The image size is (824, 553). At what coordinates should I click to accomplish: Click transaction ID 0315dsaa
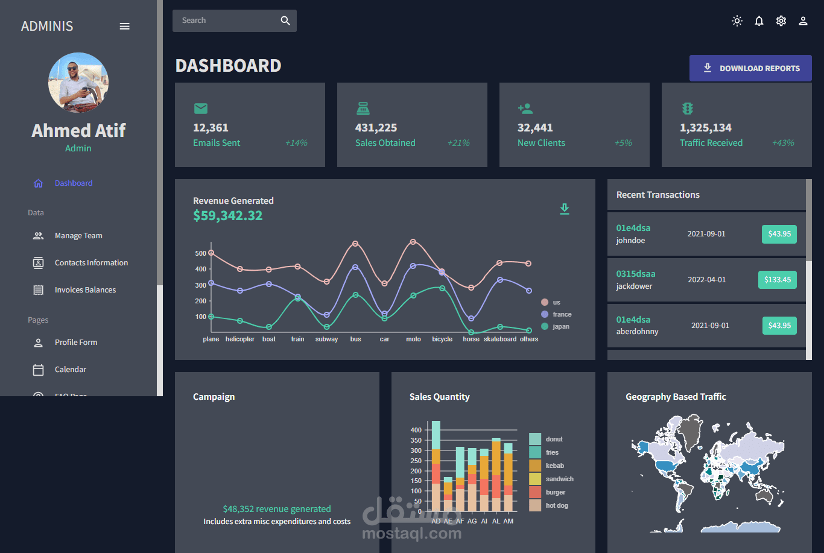point(635,274)
